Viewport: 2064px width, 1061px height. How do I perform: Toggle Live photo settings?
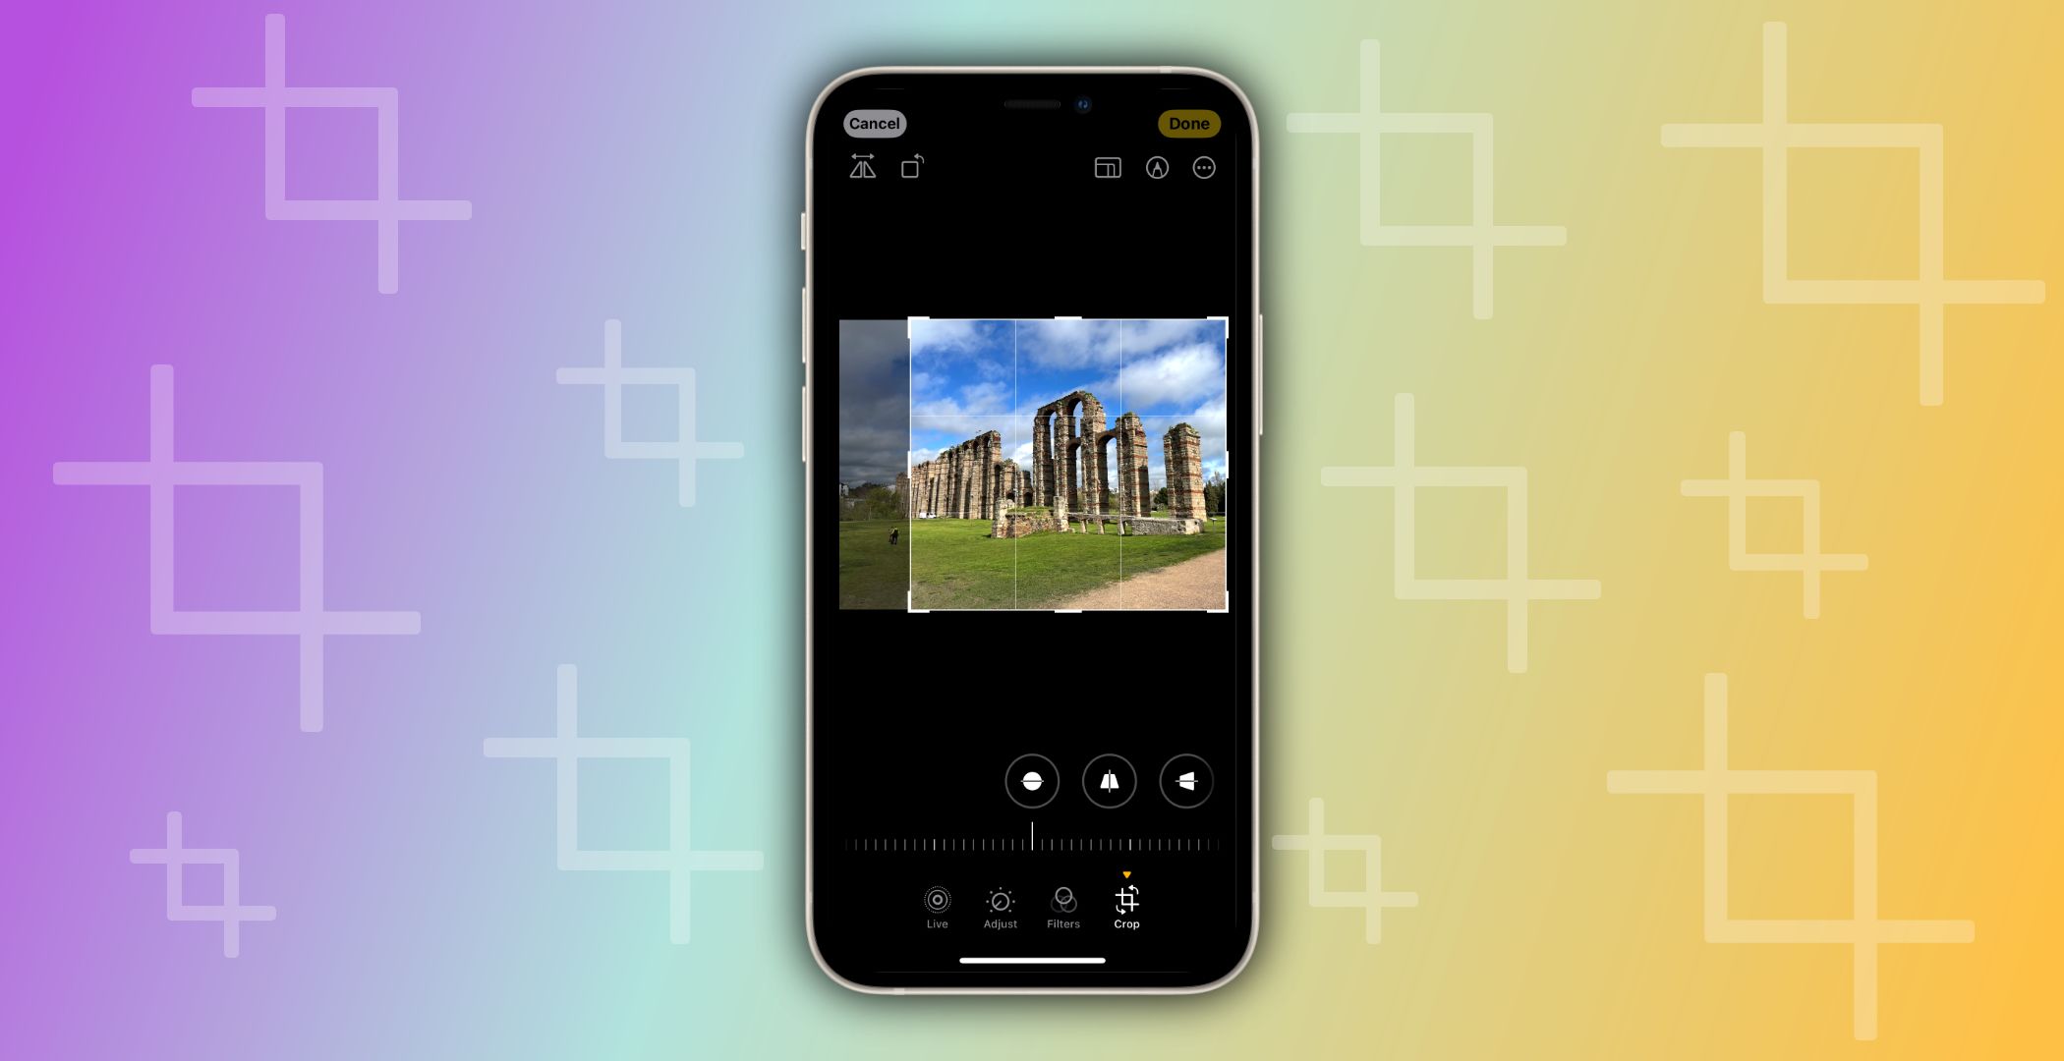click(x=936, y=900)
